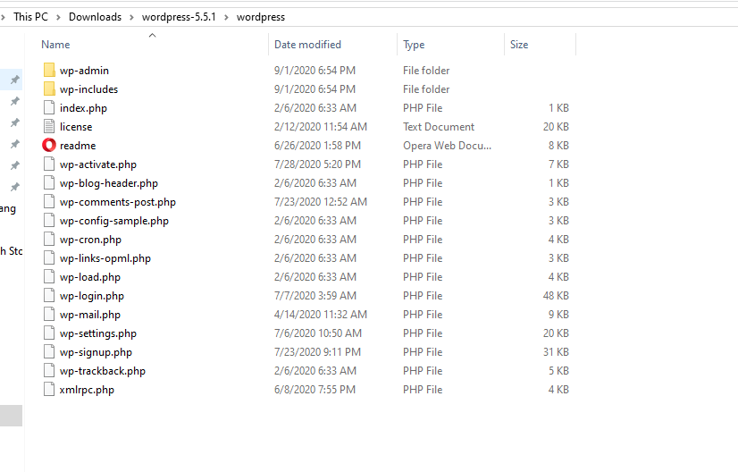Click date 6/8/2020 7:55 PM of xmlrpc.php
The height and width of the screenshot is (472, 738).
[314, 390]
